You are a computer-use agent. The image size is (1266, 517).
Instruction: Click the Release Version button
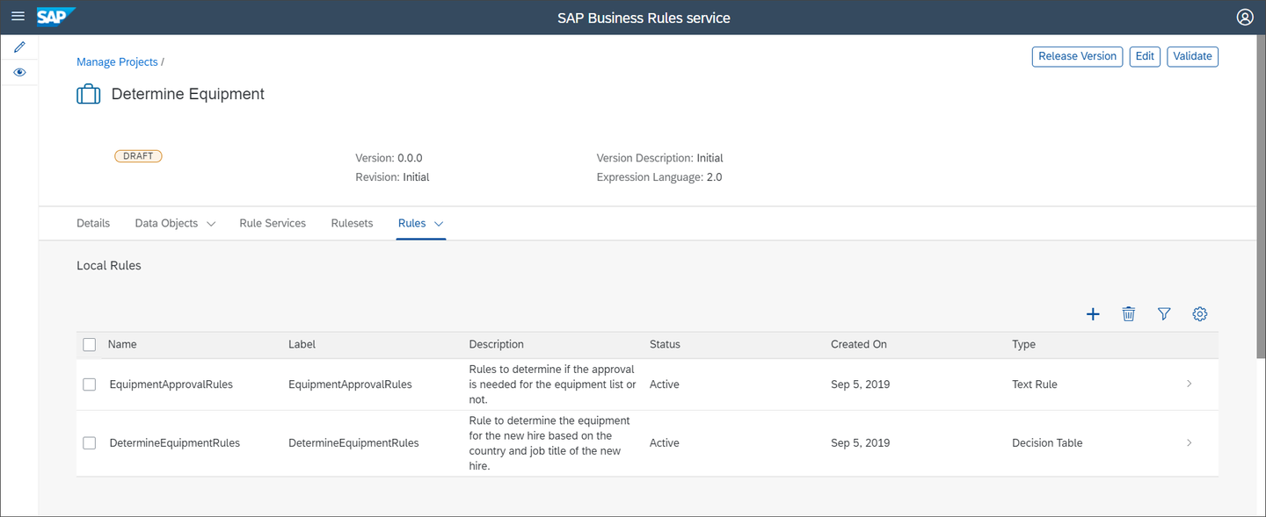pos(1077,56)
